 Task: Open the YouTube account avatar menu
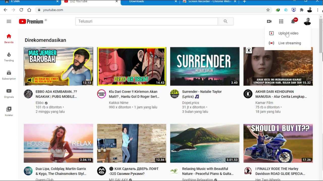(307, 21)
